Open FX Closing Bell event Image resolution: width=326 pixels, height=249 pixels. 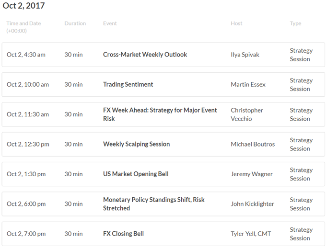[x=124, y=234]
